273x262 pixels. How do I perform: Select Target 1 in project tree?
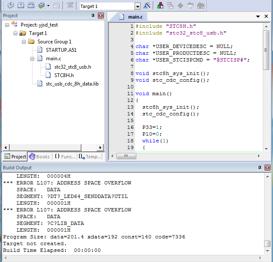38,33
